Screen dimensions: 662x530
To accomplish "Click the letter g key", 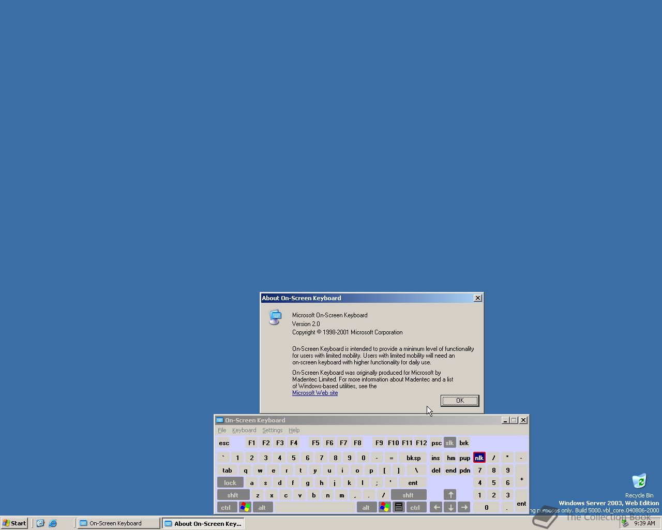I will point(308,482).
